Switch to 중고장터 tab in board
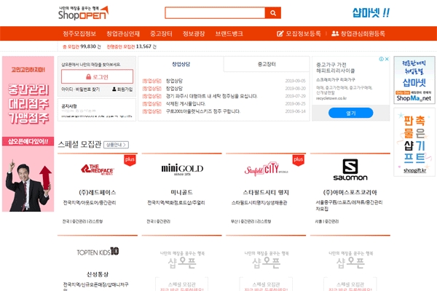 click(x=267, y=64)
